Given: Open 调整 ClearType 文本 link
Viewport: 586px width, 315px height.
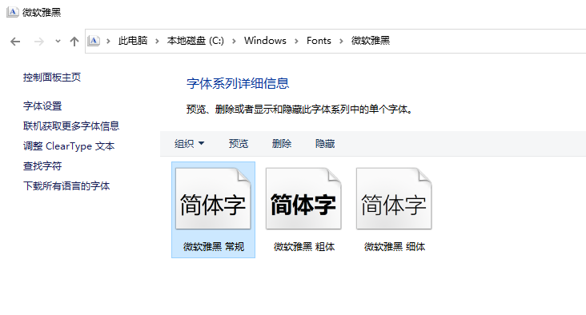Looking at the screenshot, I should coord(69,146).
